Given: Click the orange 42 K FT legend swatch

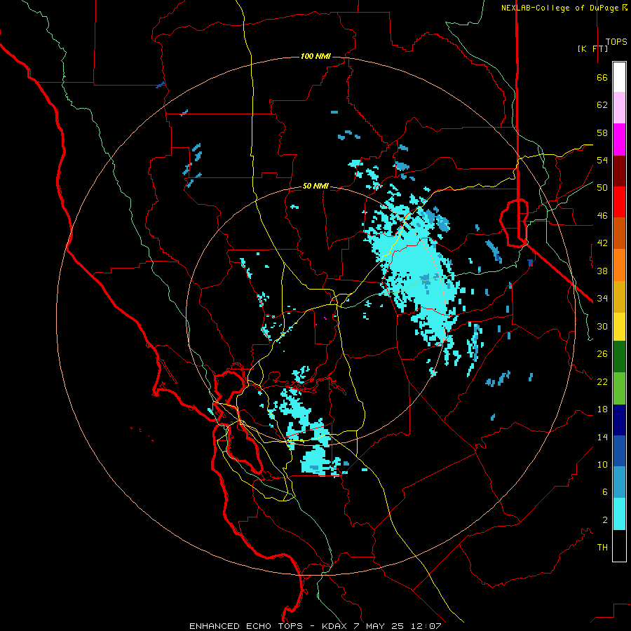Looking at the screenshot, I should pyautogui.click(x=619, y=265).
